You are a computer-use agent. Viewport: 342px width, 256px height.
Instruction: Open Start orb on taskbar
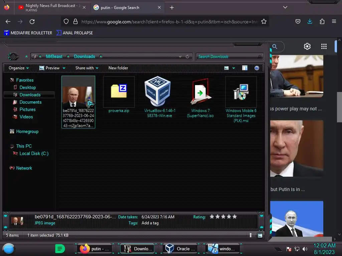[9, 249]
